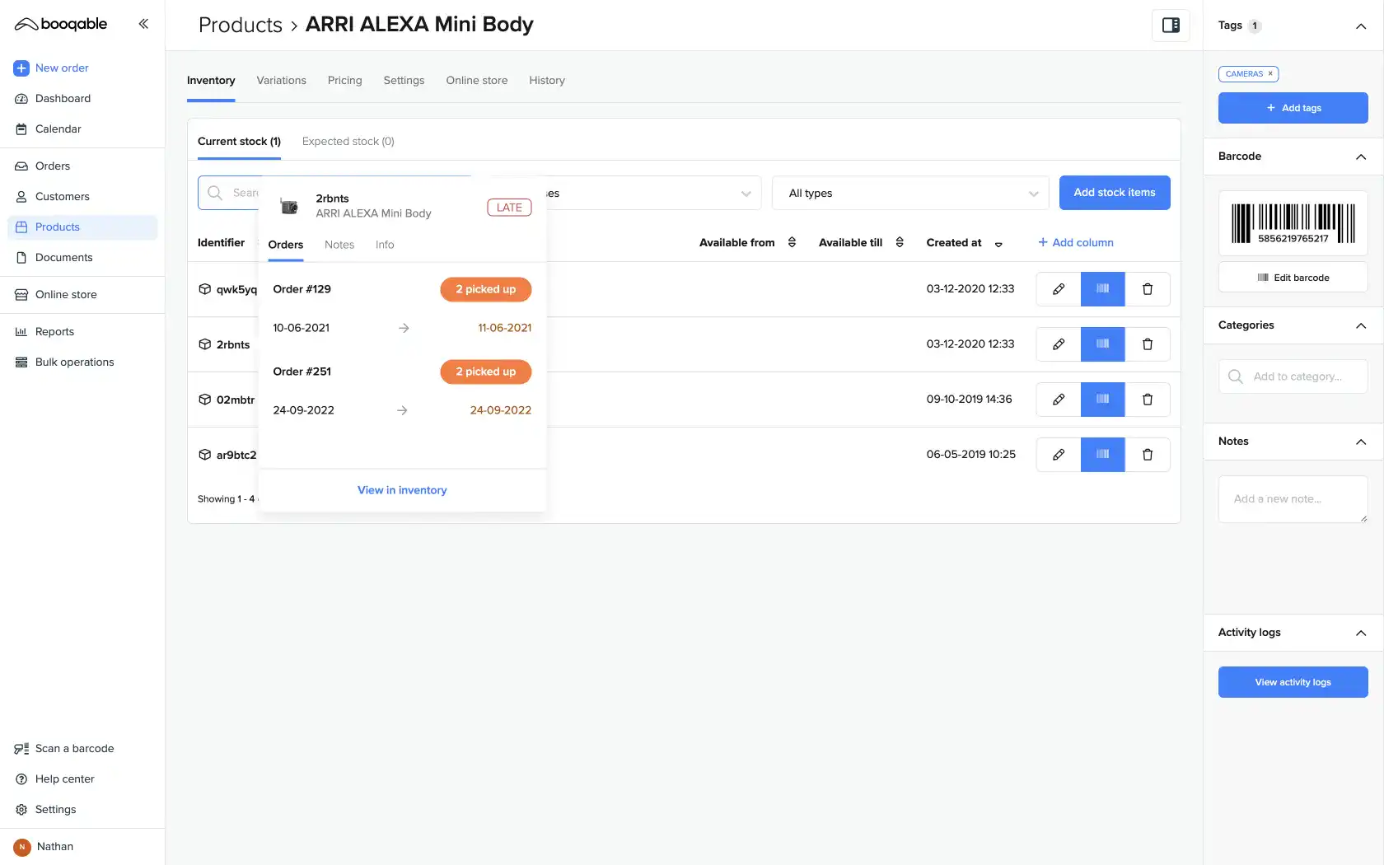Toggle the right side panel layout icon
This screenshot has height=865, width=1384.
tap(1171, 25)
